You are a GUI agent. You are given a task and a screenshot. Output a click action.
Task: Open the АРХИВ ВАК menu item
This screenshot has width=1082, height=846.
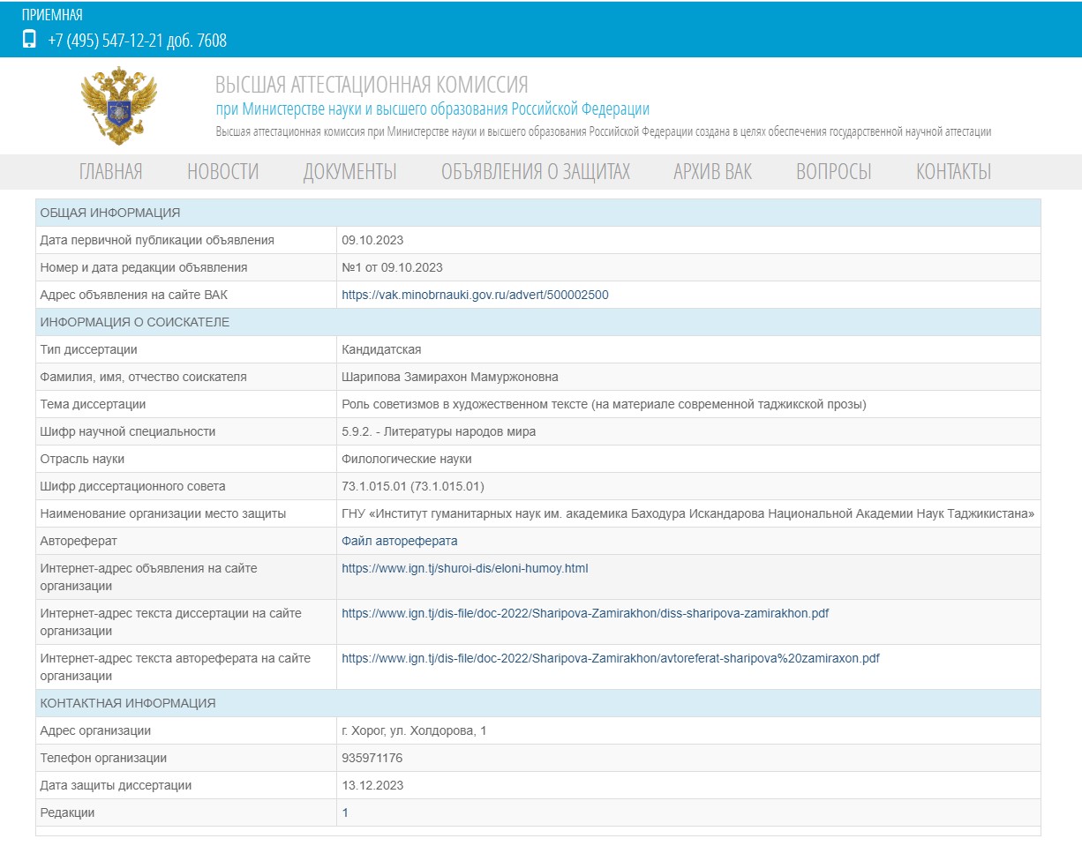click(x=713, y=172)
